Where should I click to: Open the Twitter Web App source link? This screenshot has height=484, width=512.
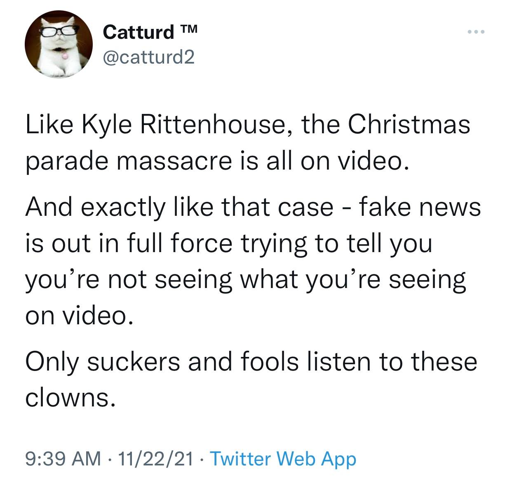[x=283, y=458]
